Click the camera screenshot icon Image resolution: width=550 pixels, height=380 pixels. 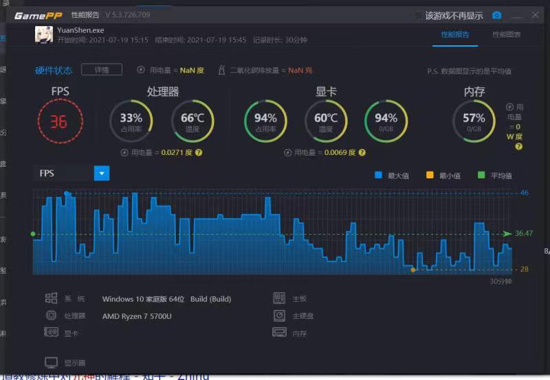[x=496, y=15]
